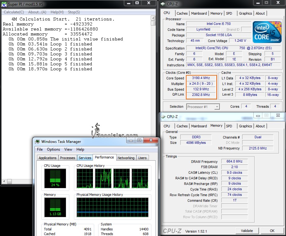Click Core Voltage value 1.248 V
Image resolution: width=286 pixels, height=236 pixels.
[240, 40]
